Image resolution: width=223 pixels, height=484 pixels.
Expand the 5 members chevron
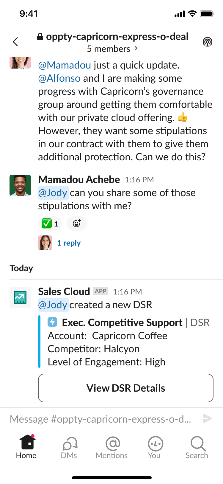click(136, 48)
